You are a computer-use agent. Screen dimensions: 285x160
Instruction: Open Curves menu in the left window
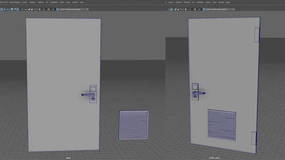(25, 2)
